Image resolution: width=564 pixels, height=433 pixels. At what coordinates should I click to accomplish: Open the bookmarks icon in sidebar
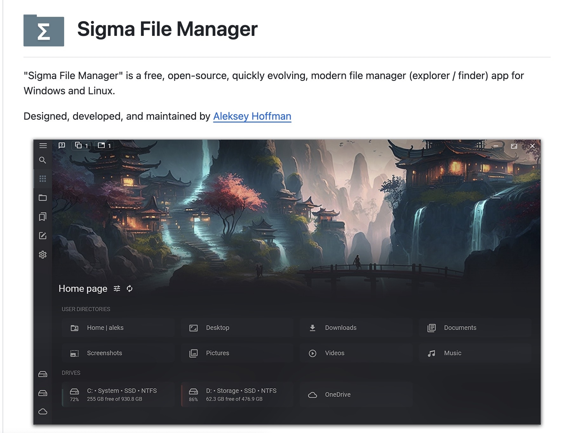[43, 217]
